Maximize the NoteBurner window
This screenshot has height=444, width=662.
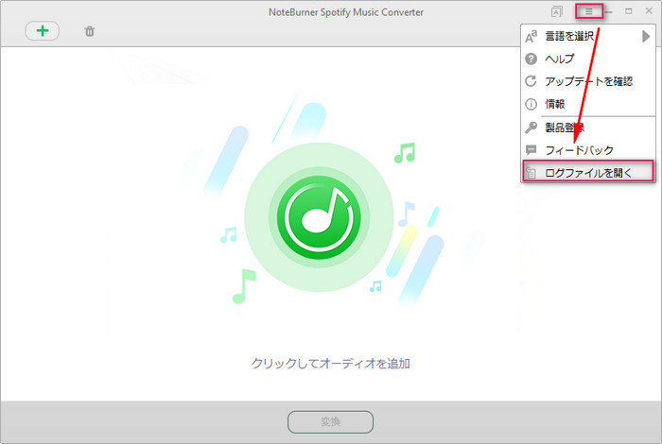tap(629, 11)
